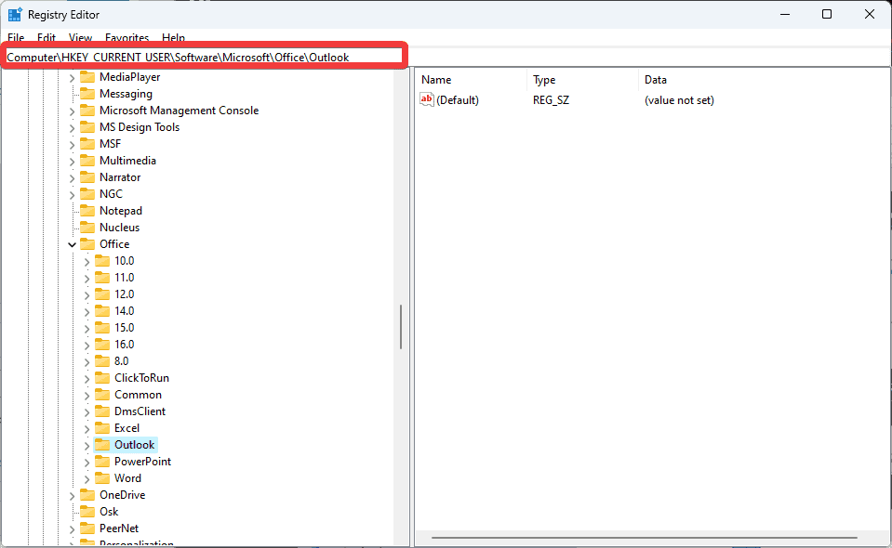Viewport: 892px width, 548px height.
Task: Click the Nucleus folder icon
Action: click(x=87, y=228)
